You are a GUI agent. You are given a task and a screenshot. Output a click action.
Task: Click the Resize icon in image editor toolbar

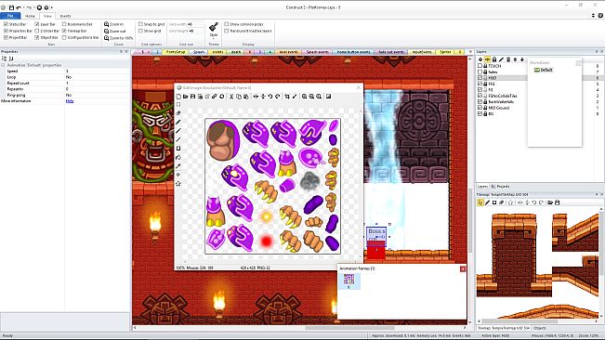(295, 97)
